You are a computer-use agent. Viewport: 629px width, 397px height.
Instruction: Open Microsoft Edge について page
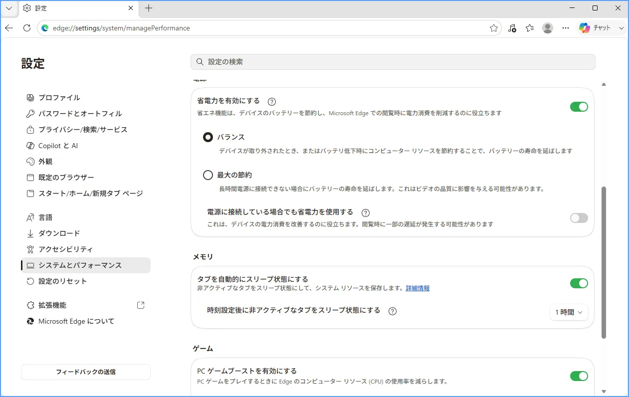(86, 321)
